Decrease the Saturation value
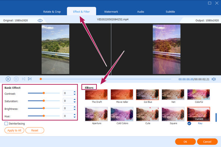Screen dimensions: 221x147 tap(74, 102)
